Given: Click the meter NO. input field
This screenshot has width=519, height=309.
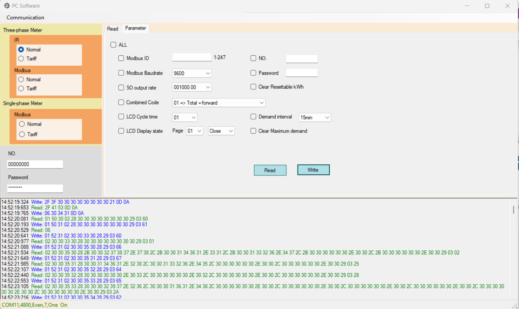Looking at the screenshot, I should click(35, 164).
